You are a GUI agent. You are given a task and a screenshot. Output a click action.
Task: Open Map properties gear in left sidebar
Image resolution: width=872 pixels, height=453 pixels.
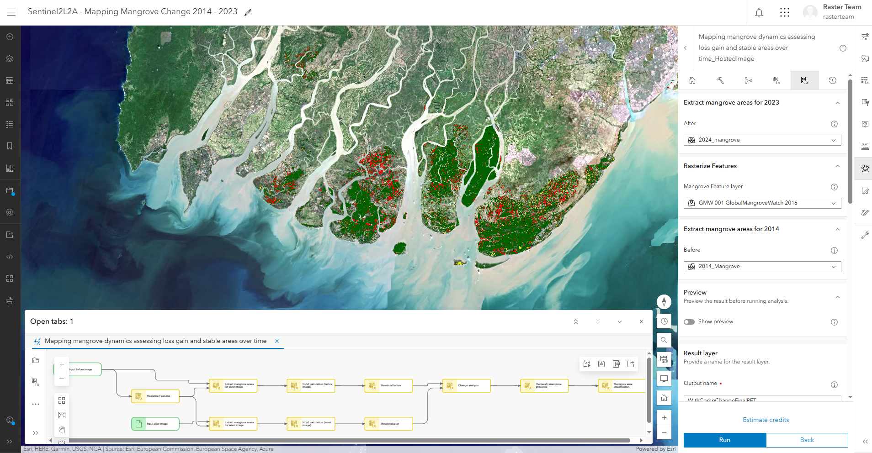pos(10,212)
